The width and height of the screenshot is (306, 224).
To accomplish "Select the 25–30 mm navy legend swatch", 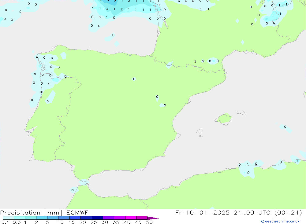I will (x=97, y=218).
